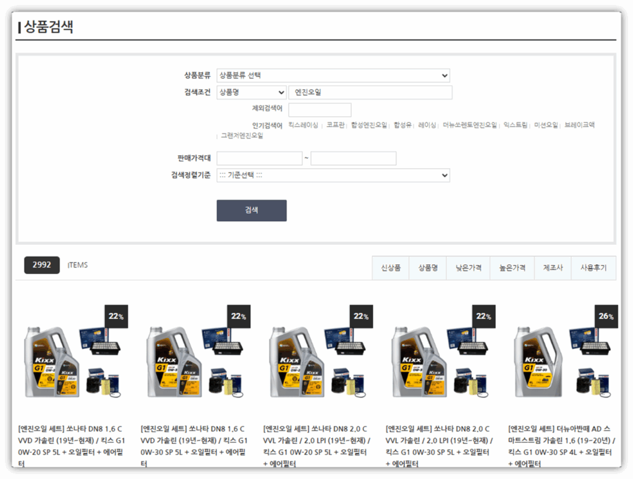The height and width of the screenshot is (479, 633).
Task: Click the maximum 판매가격대 price field
Action: tap(353, 159)
